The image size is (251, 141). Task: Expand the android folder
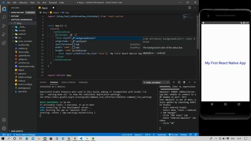pyautogui.click(x=22, y=34)
